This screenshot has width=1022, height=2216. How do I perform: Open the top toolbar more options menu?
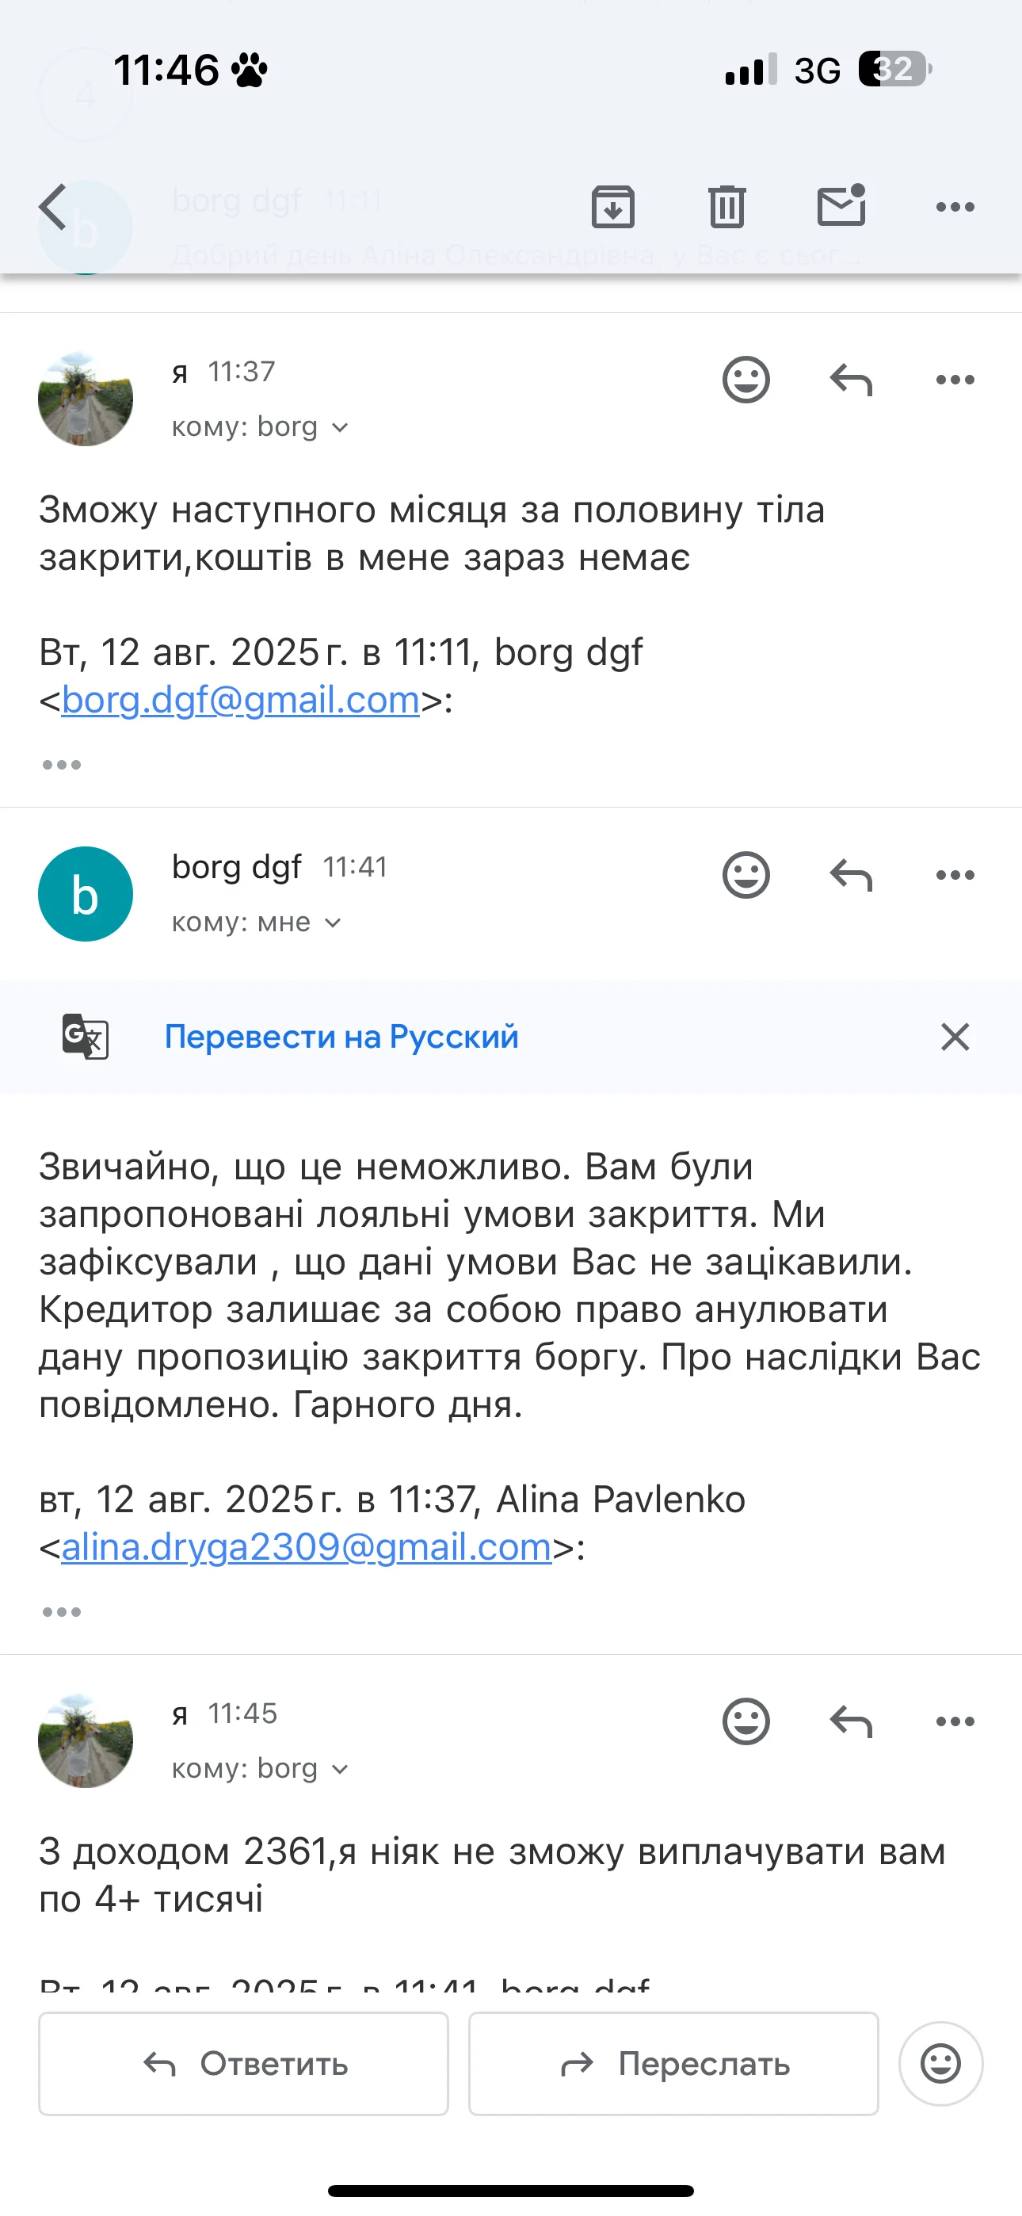(955, 208)
